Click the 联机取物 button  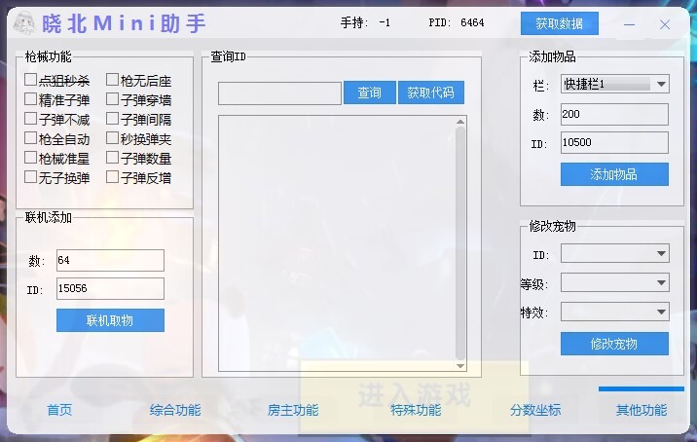[x=110, y=320]
